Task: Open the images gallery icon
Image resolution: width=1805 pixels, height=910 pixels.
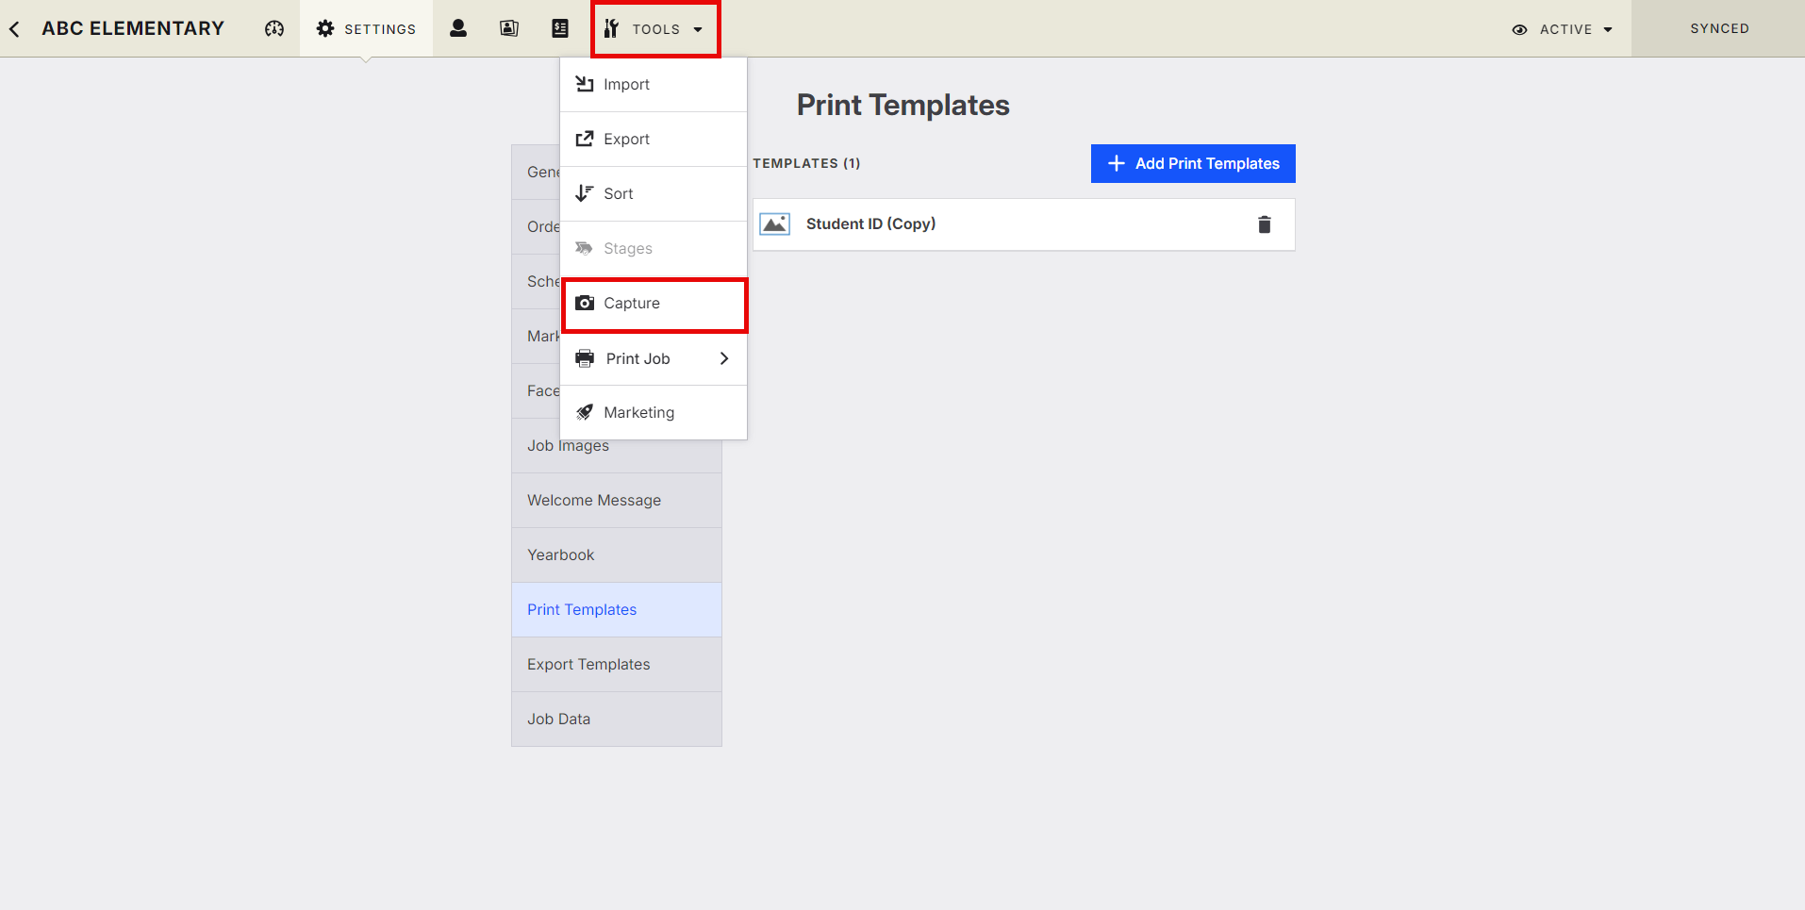Action: pyautogui.click(x=509, y=29)
